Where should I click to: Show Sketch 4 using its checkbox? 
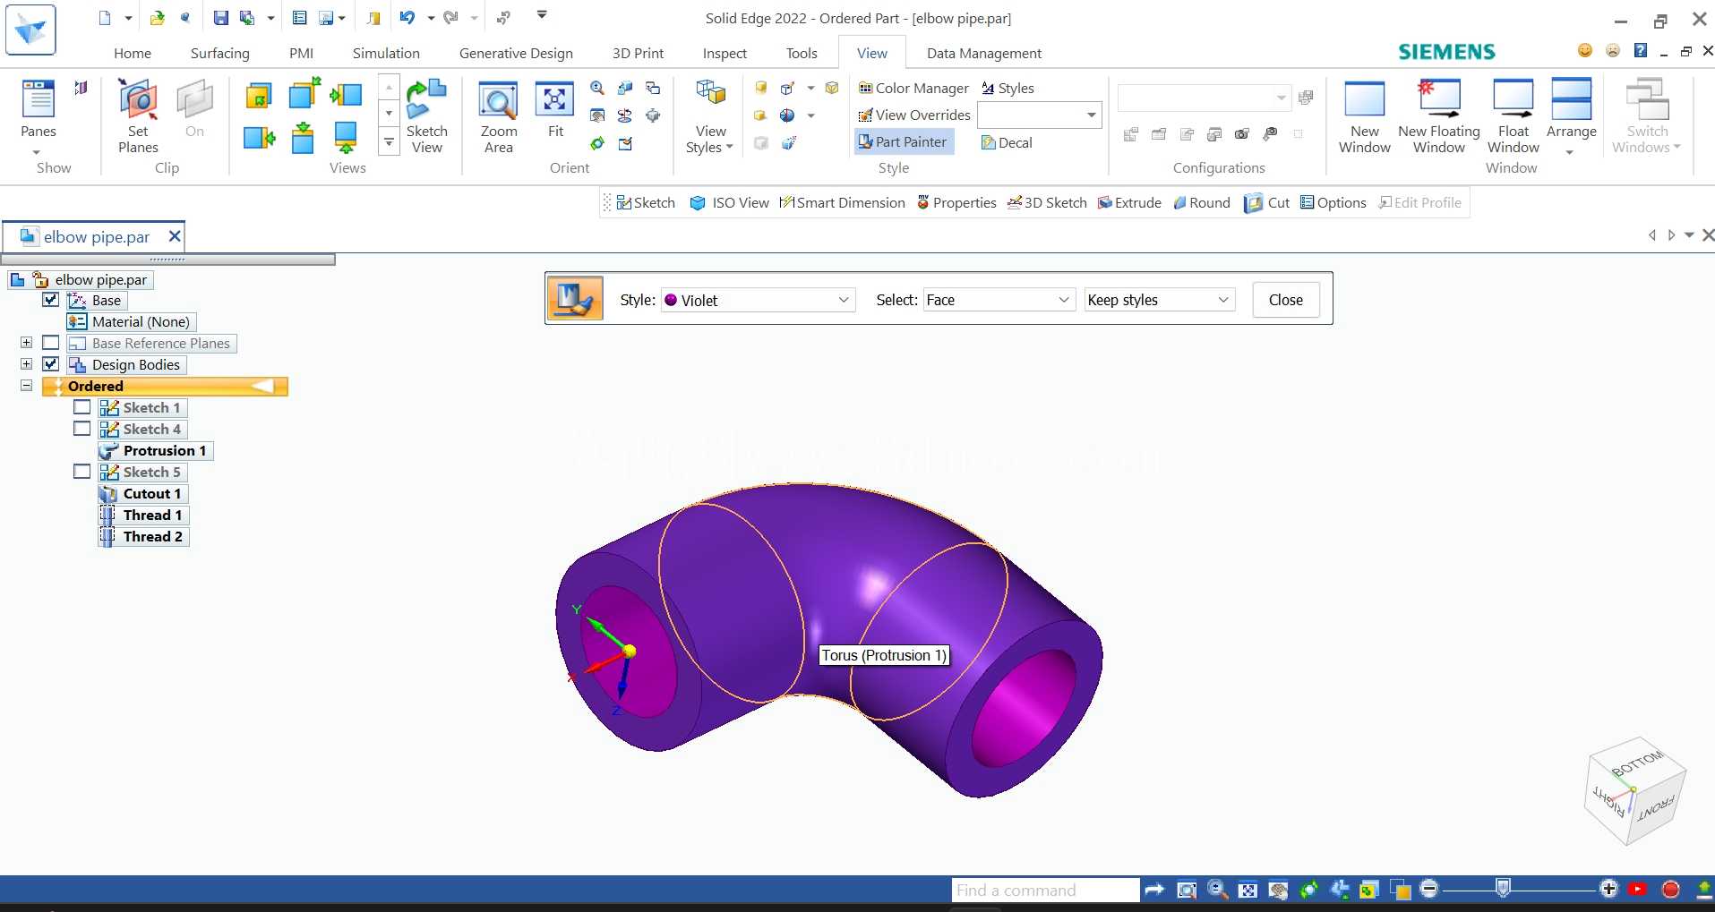coord(82,429)
